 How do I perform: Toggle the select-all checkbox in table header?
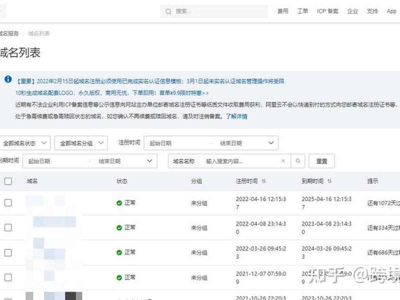tap(8, 181)
